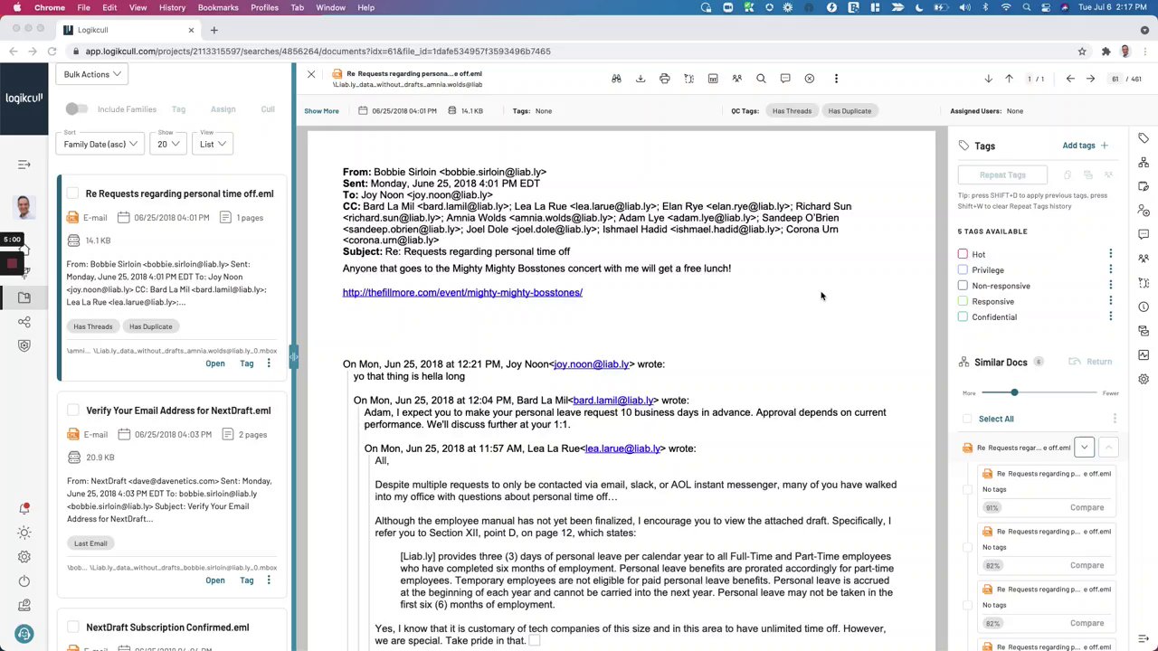Open three-dot menu on first document card
The height and width of the screenshot is (651, 1158).
pyautogui.click(x=268, y=363)
